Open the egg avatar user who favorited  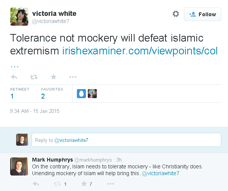pyautogui.click(x=81, y=94)
